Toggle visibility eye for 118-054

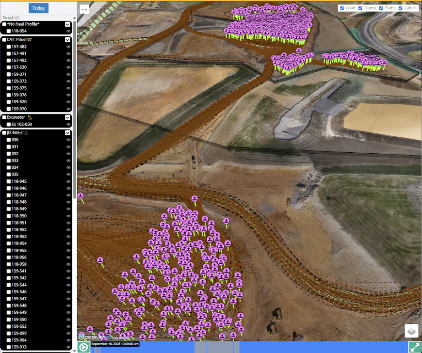(x=68, y=31)
